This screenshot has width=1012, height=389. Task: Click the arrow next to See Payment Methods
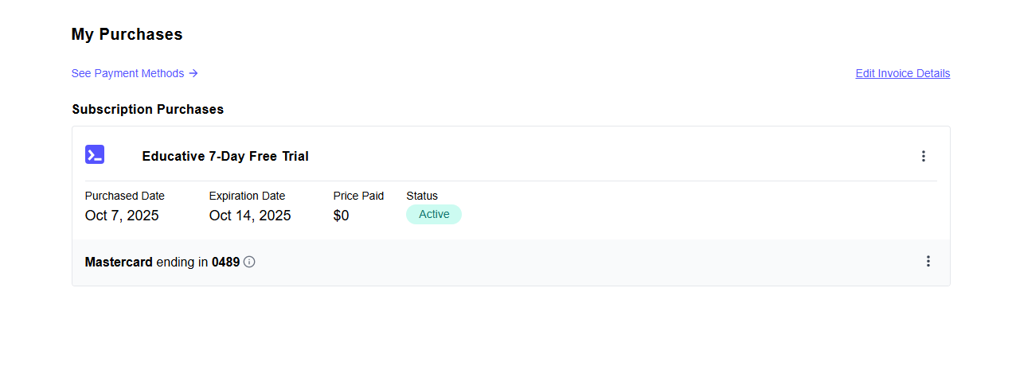[193, 73]
